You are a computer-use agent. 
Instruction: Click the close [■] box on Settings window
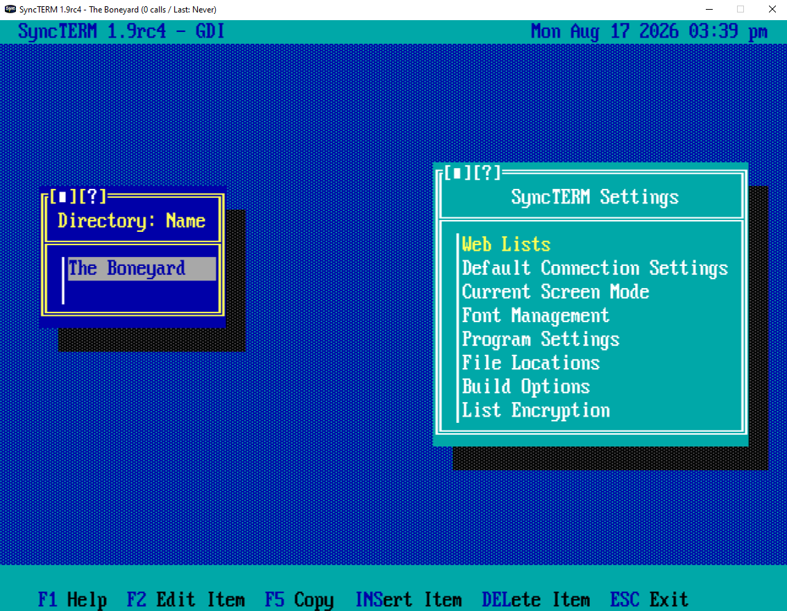[456, 173]
